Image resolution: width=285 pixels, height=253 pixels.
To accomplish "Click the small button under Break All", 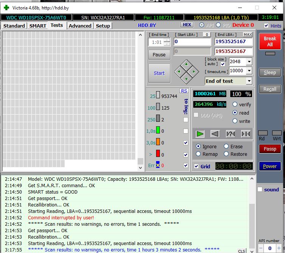I will point(270,53).
